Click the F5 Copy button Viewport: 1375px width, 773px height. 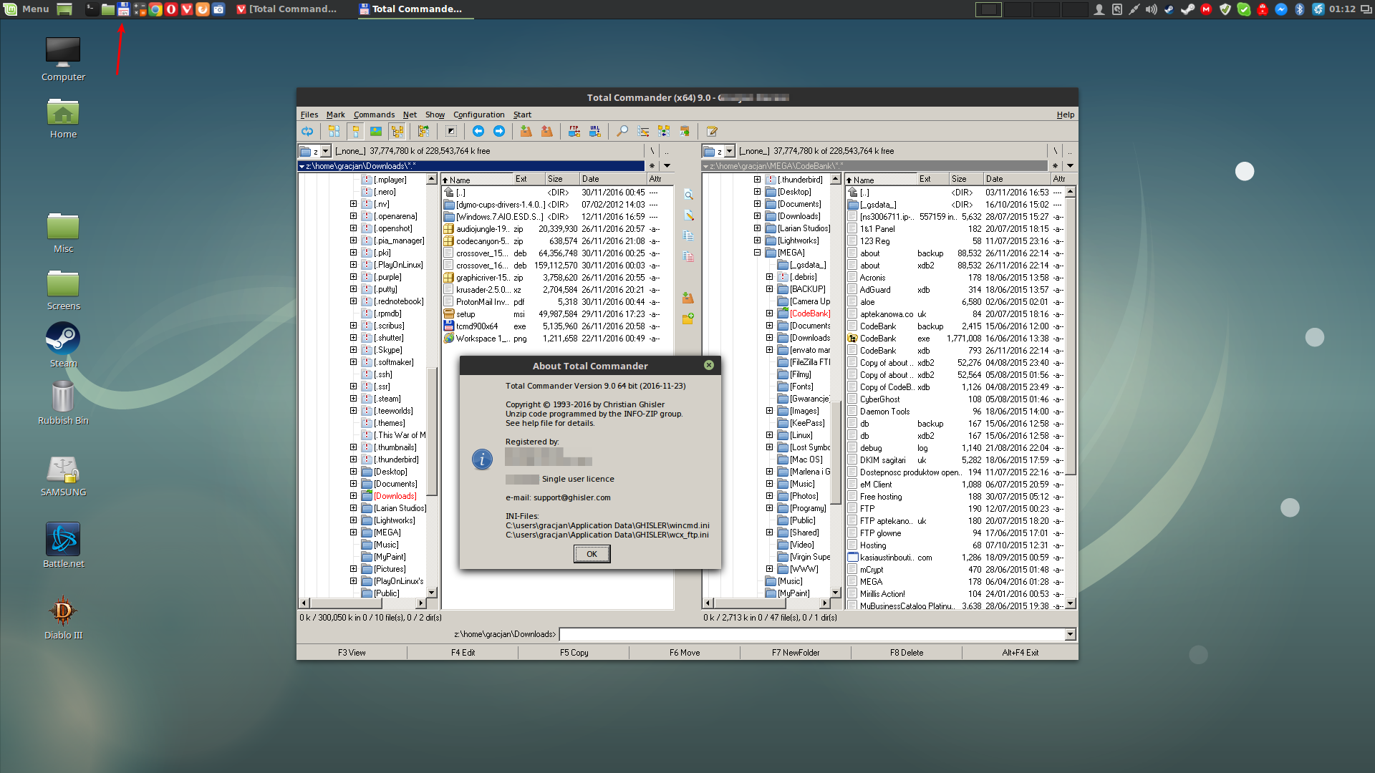574,653
